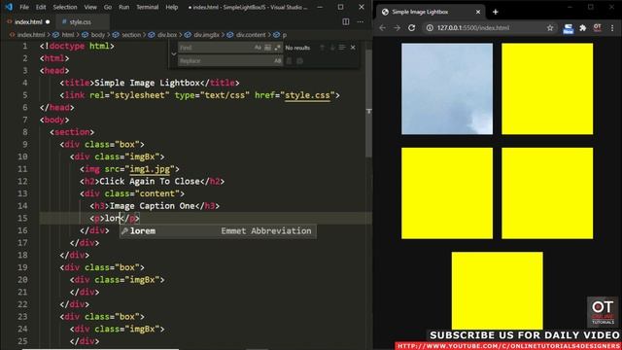Viewport: 622px width, 350px height.
Task: Click the section breadcrumb segment
Action: [x=131, y=35]
